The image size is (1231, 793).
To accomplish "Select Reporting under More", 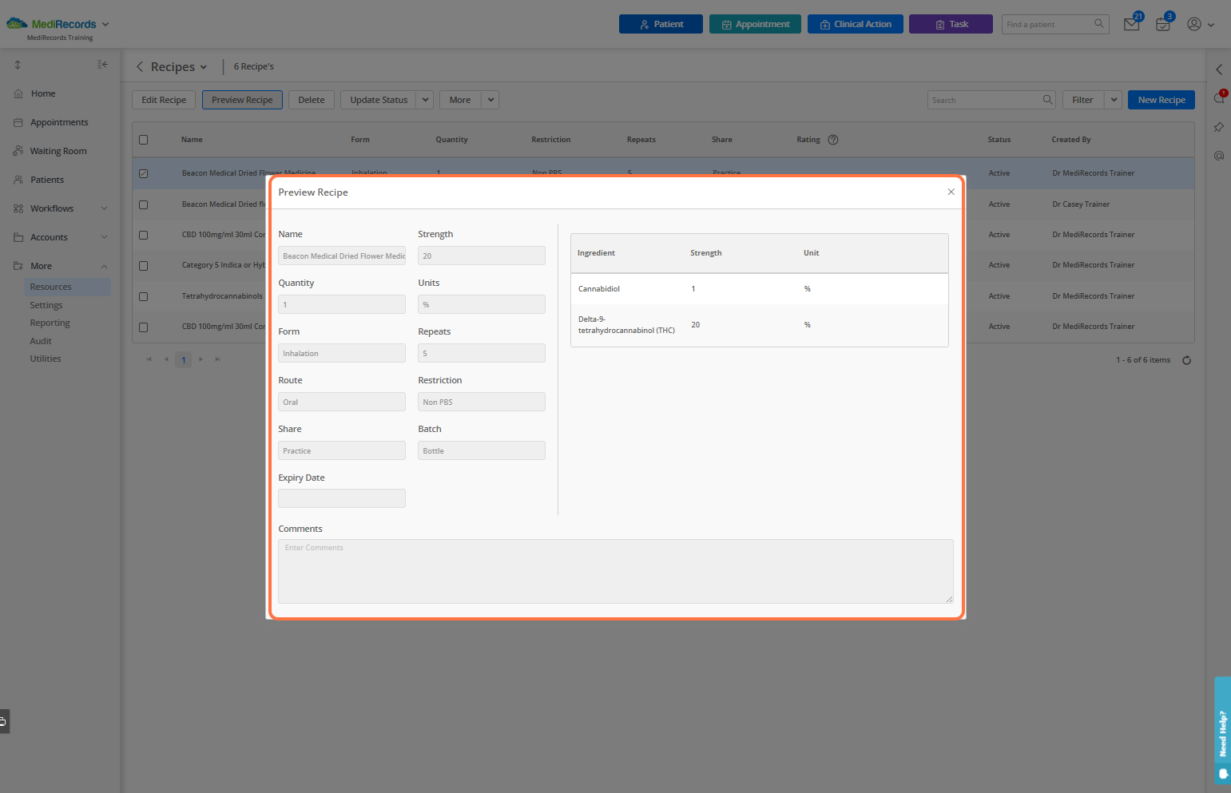I will (x=50, y=323).
